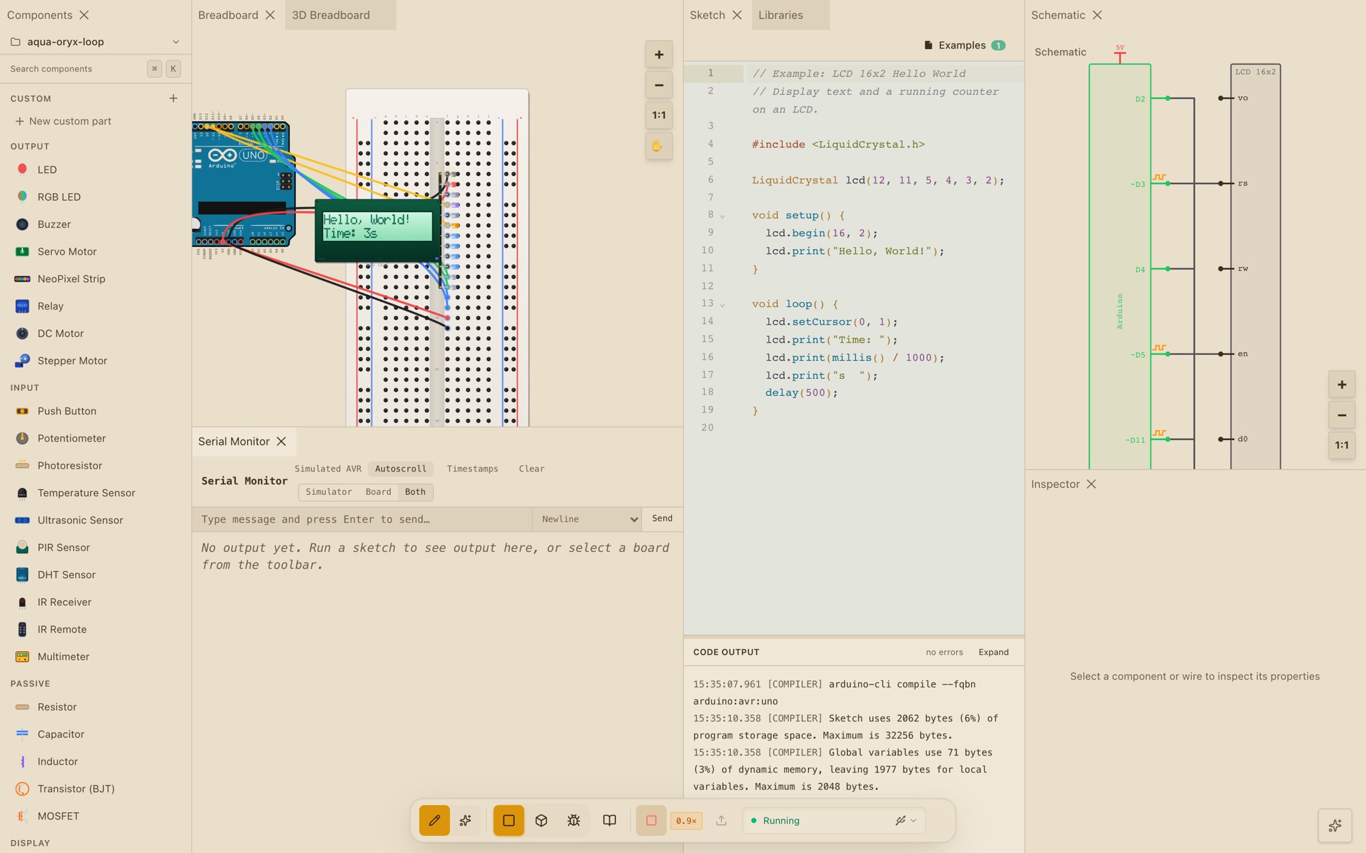Open the Examples list

point(964,45)
